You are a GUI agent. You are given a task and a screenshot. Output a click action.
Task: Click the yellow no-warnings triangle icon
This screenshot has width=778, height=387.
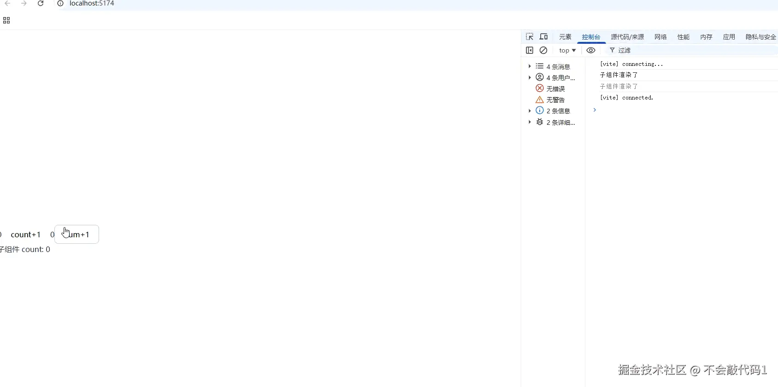pyautogui.click(x=540, y=100)
